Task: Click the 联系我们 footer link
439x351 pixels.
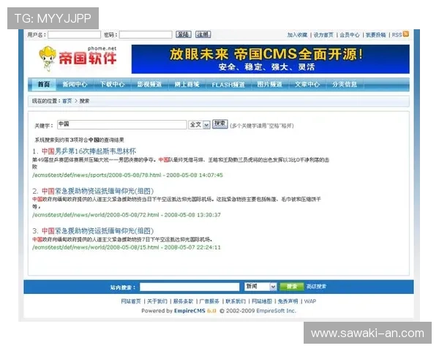Action: (x=236, y=301)
